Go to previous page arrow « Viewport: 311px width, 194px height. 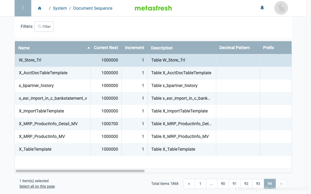coord(189,184)
